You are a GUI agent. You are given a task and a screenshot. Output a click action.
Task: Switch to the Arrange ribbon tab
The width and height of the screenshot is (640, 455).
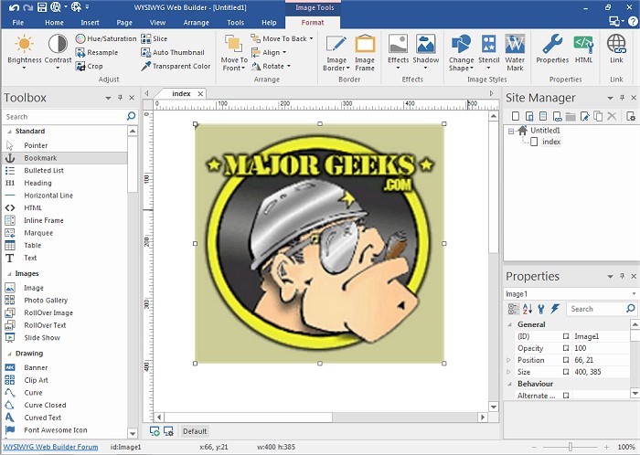[195, 22]
